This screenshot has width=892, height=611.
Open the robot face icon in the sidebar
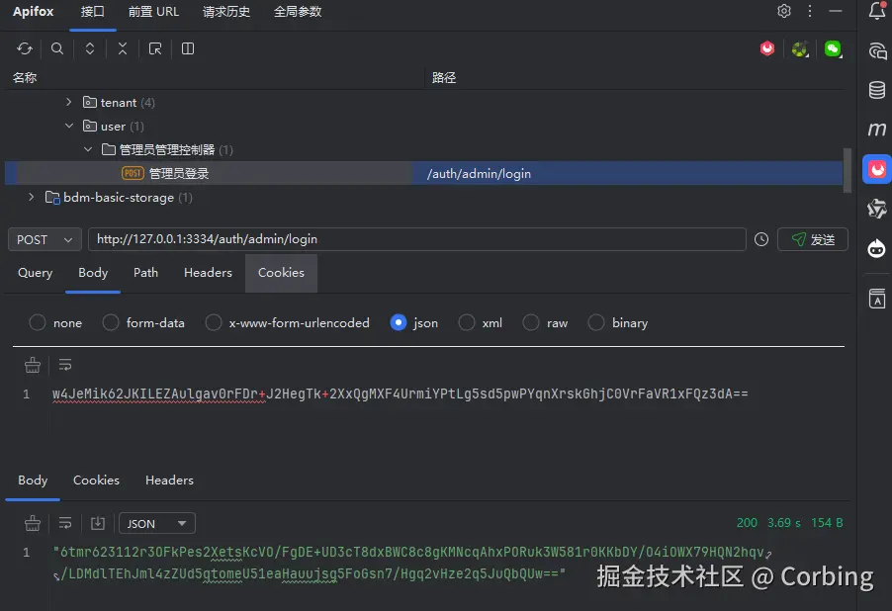click(877, 248)
